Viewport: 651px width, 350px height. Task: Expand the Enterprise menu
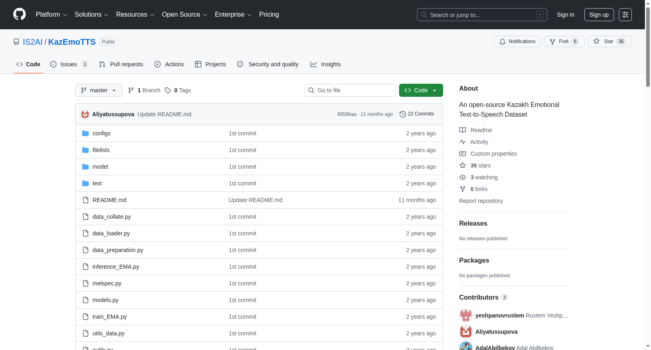[x=233, y=15]
